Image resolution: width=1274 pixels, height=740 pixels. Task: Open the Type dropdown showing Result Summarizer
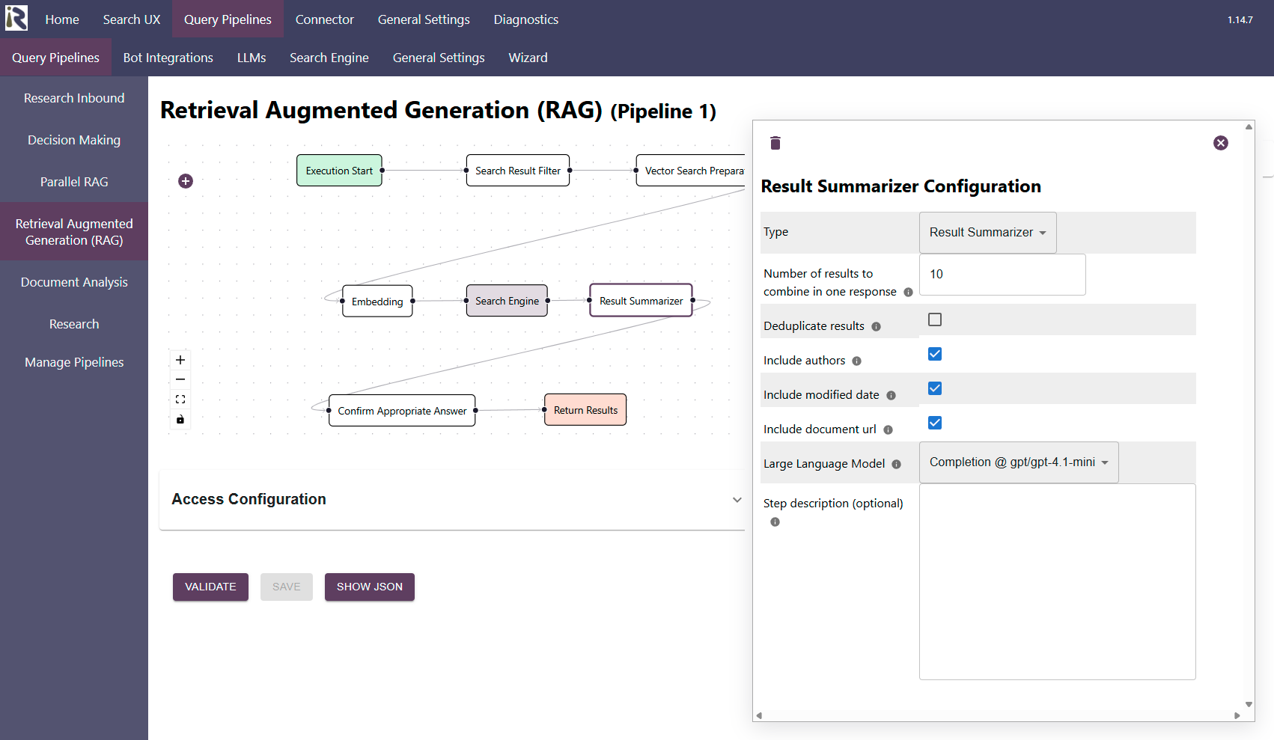987,233
